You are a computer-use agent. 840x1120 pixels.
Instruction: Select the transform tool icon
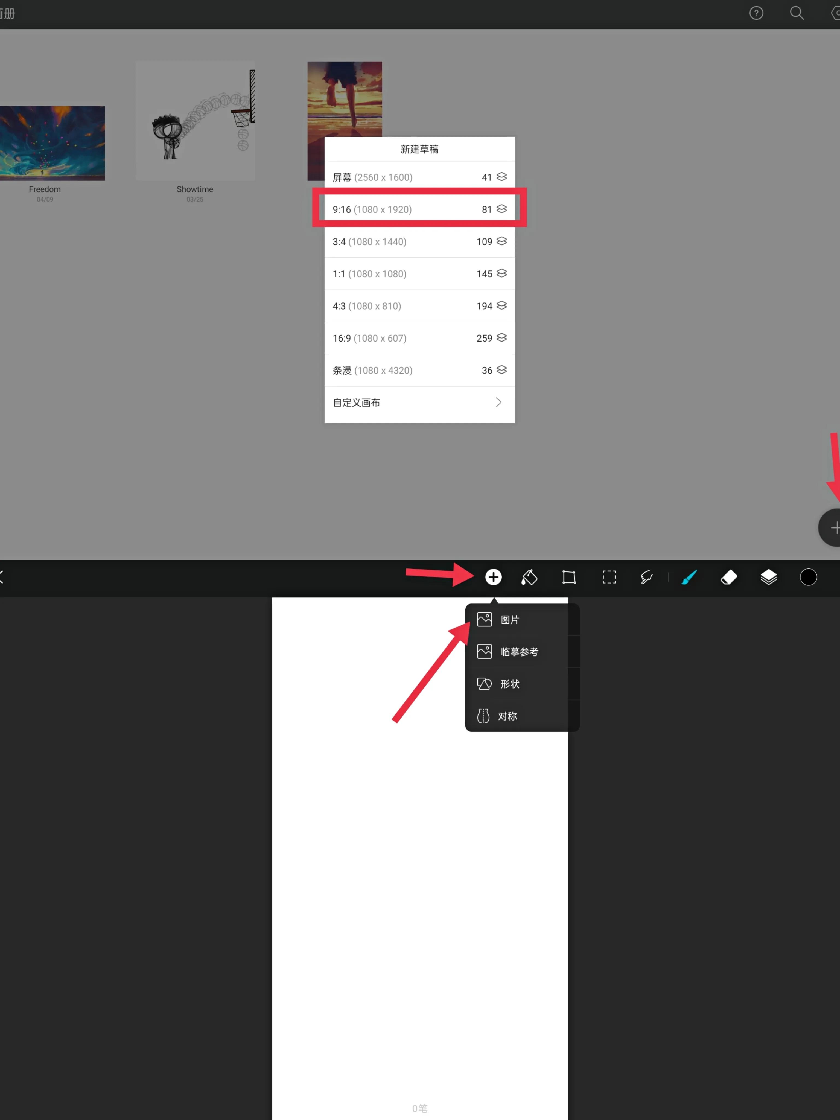point(569,577)
